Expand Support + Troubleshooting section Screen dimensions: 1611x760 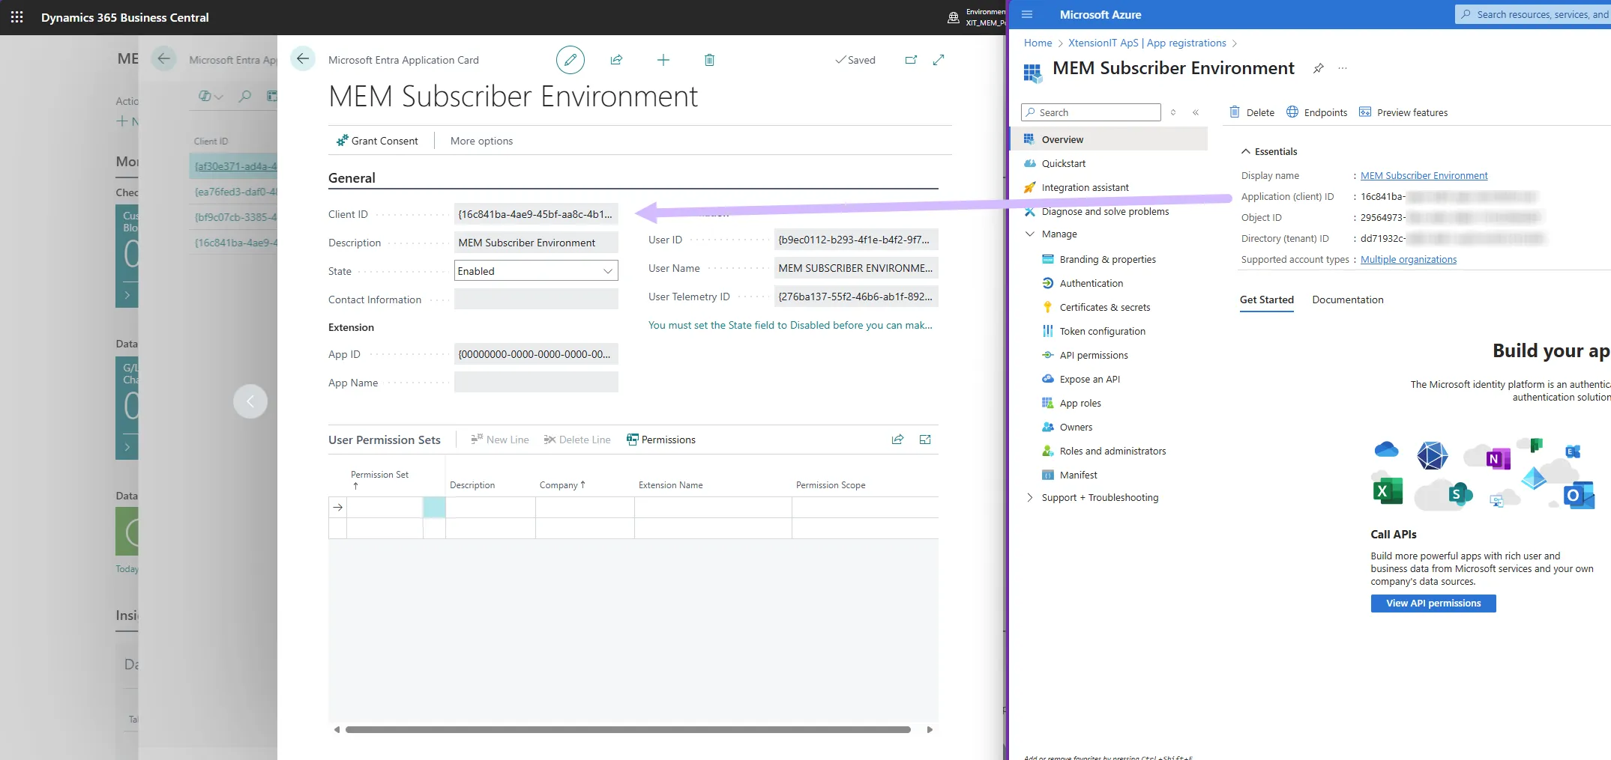(1030, 498)
